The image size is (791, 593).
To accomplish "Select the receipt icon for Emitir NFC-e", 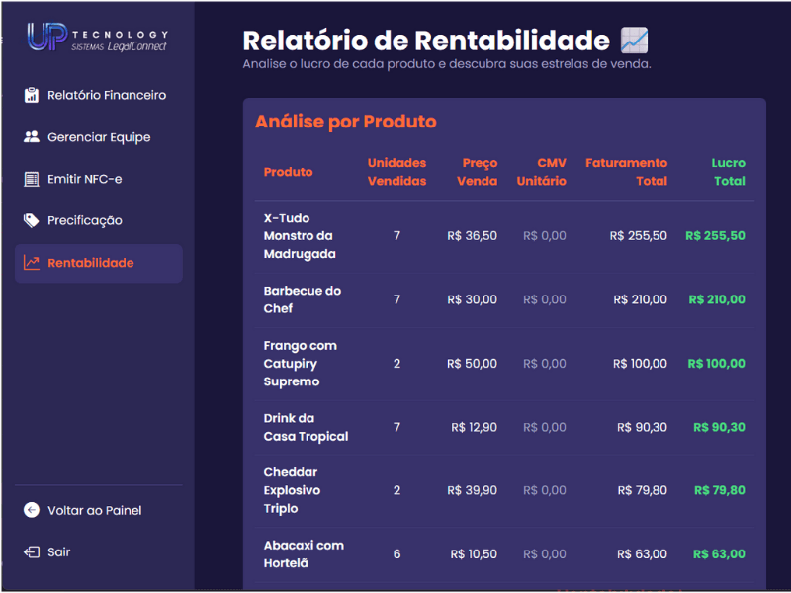I will 33,179.
